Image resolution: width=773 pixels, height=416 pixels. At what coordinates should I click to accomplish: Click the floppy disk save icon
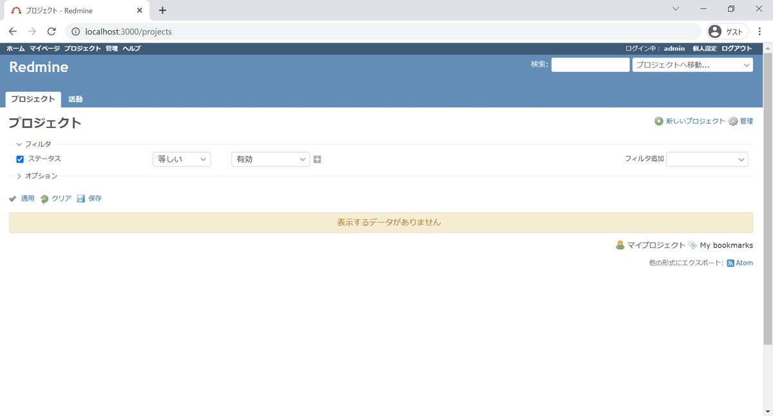pyautogui.click(x=81, y=199)
